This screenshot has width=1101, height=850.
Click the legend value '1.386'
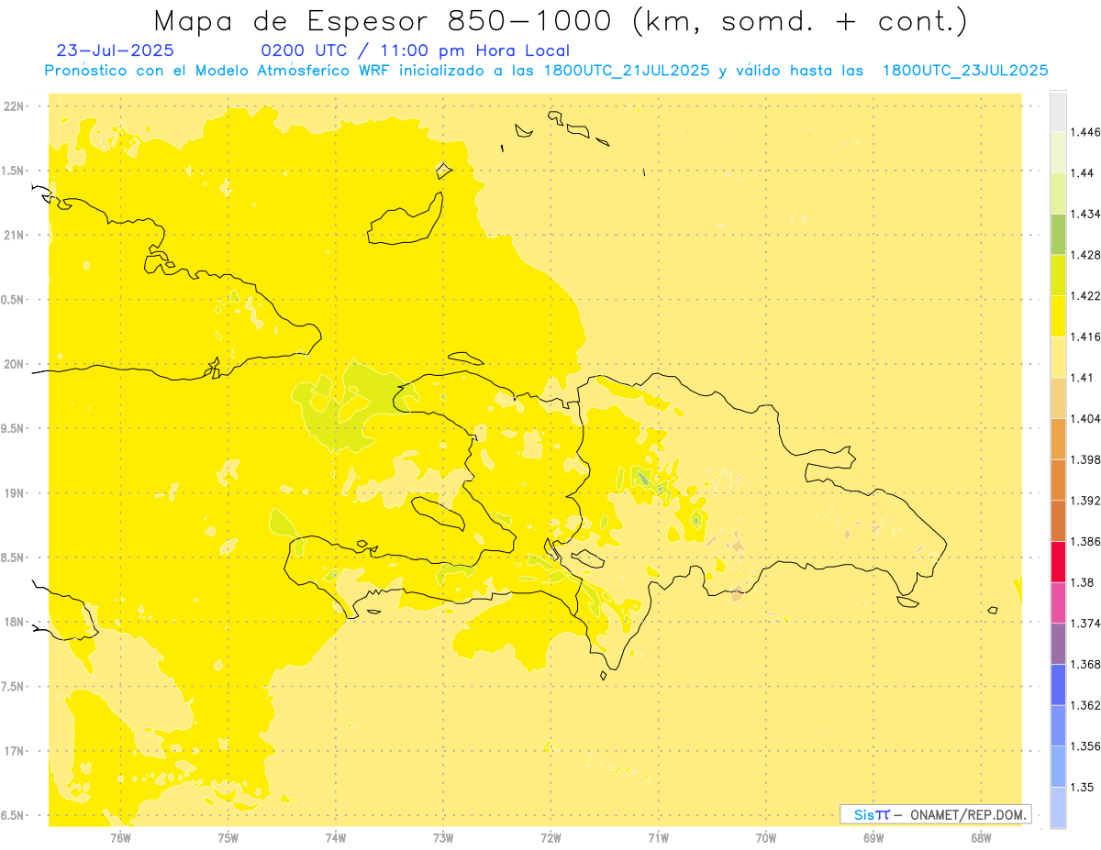(1084, 542)
